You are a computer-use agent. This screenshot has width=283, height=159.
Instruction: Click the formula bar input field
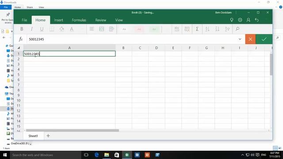tap(132, 39)
